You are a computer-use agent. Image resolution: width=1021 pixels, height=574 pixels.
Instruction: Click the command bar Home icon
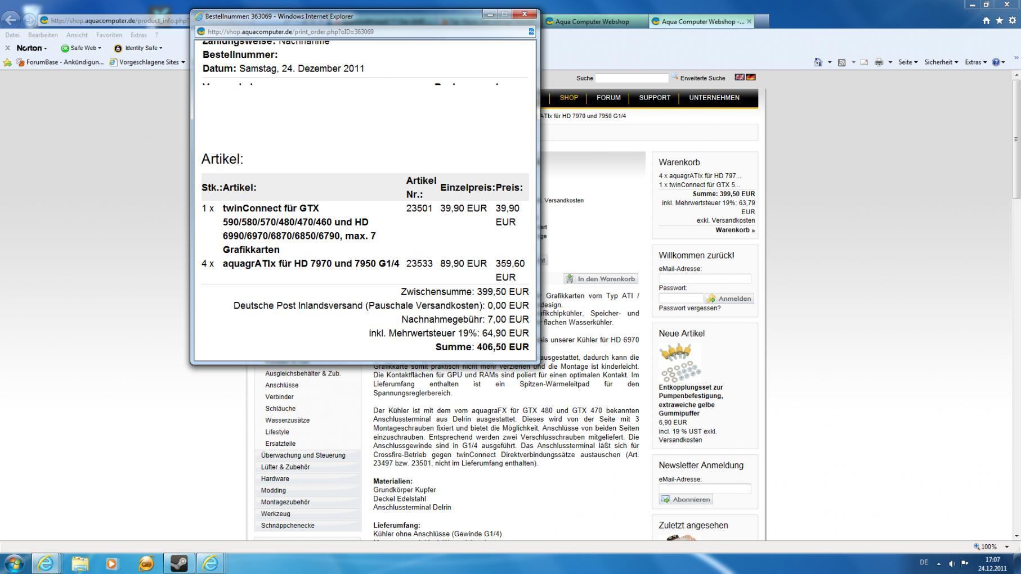pos(818,62)
